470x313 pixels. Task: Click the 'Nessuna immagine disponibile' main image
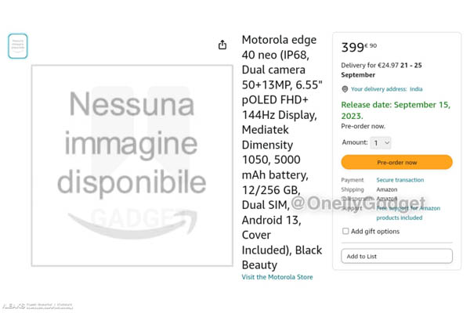point(132,166)
